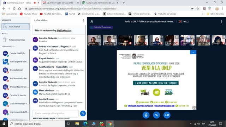Bookmark this page with the star icon
Image resolution: width=226 pixels, height=127 pixels.
pos(198,8)
